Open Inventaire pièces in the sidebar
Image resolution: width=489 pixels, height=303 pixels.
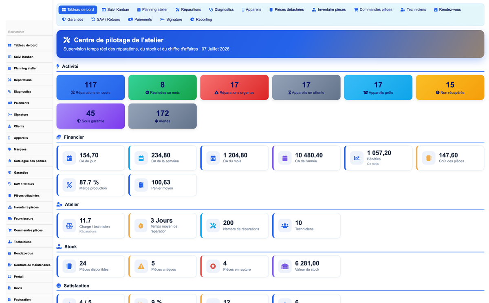(x=29, y=207)
